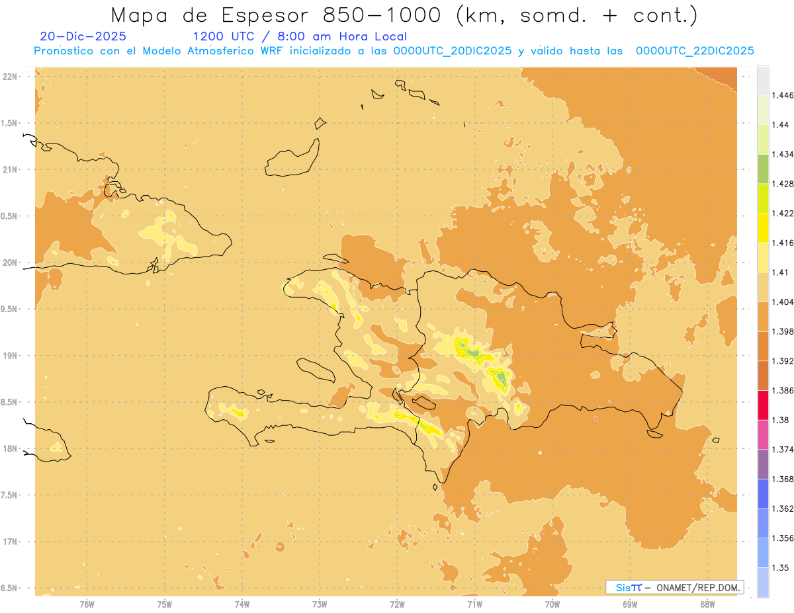Click the 17N latitude axis label
794x613 pixels.
click(9, 542)
